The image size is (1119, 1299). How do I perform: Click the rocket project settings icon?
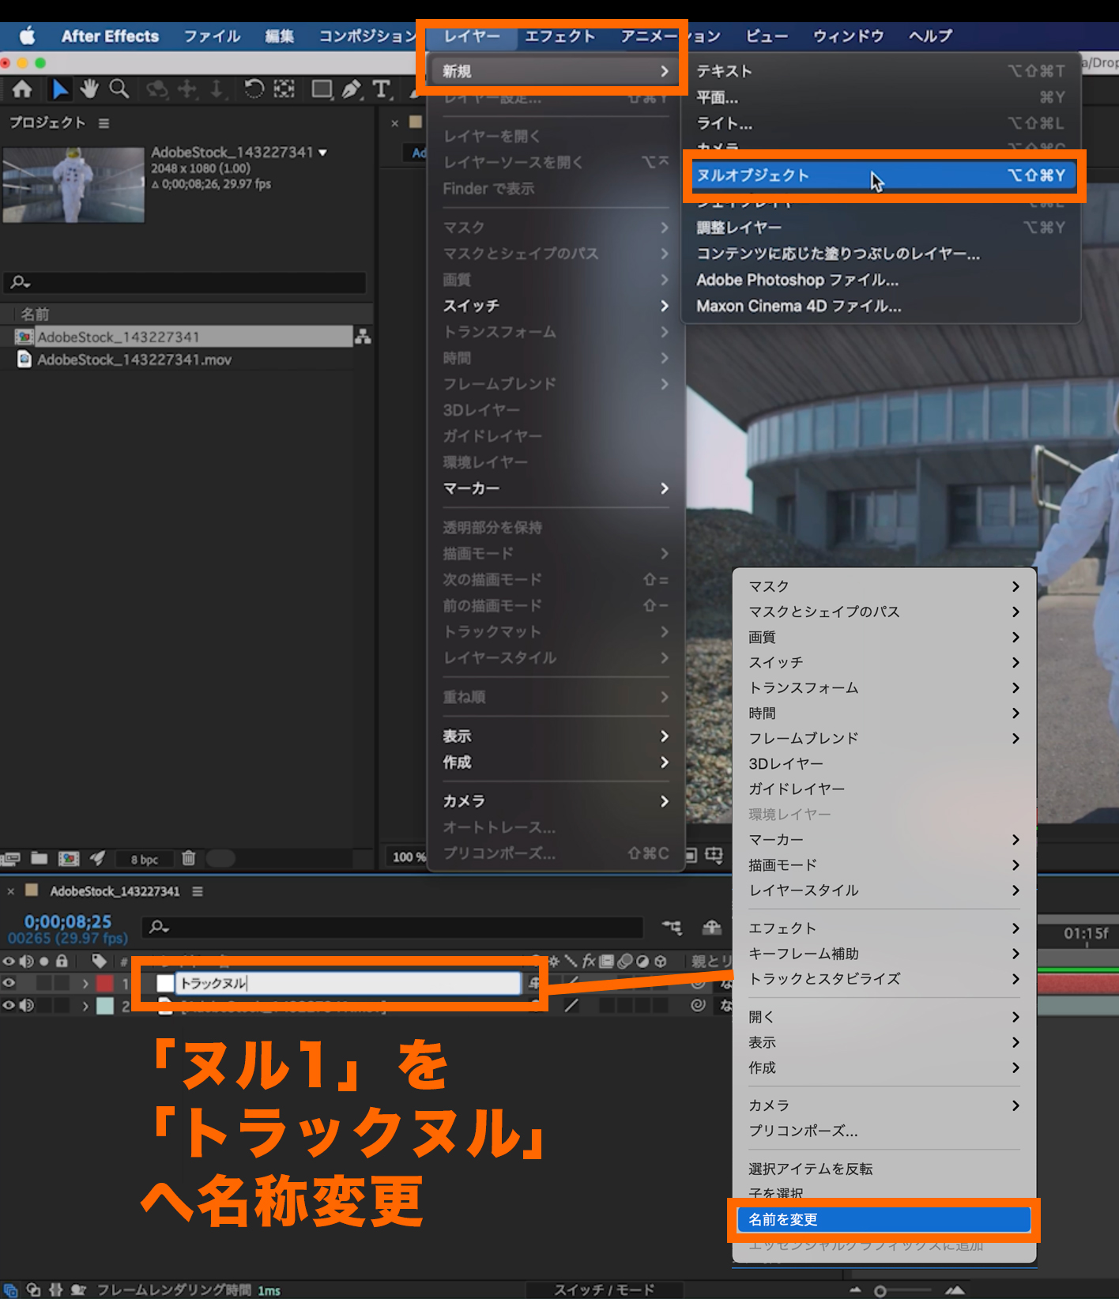pyautogui.click(x=97, y=858)
